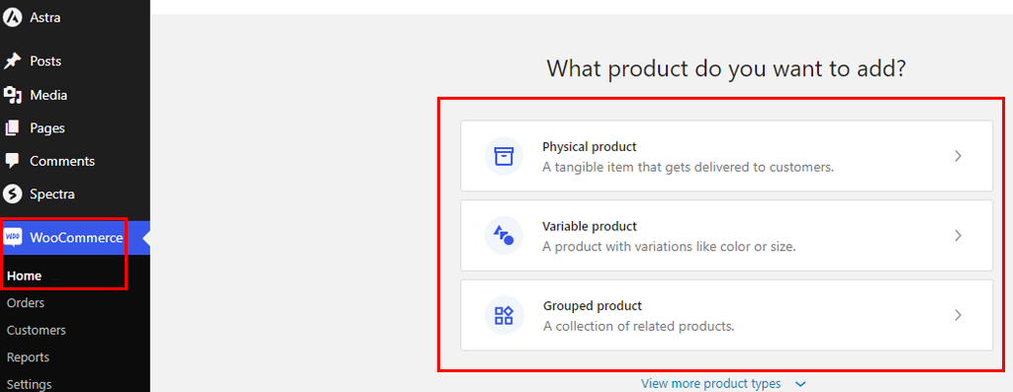Image resolution: width=1013 pixels, height=392 pixels.
Task: Choose Physical product title
Action: (x=590, y=147)
